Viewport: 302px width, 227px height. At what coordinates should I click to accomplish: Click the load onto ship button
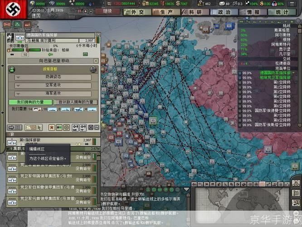[75, 128]
